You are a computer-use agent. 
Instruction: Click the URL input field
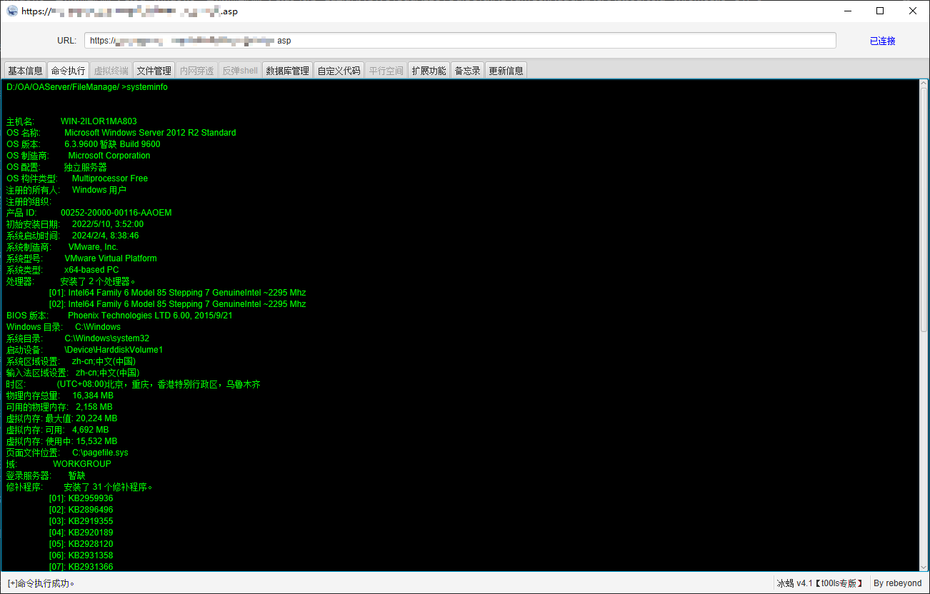[x=459, y=41]
